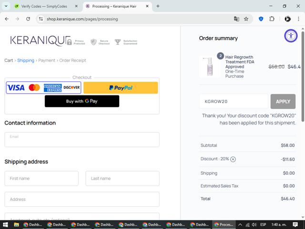Click the Subtotal value $58.00
This screenshot has height=229, width=305.
tap(288, 146)
